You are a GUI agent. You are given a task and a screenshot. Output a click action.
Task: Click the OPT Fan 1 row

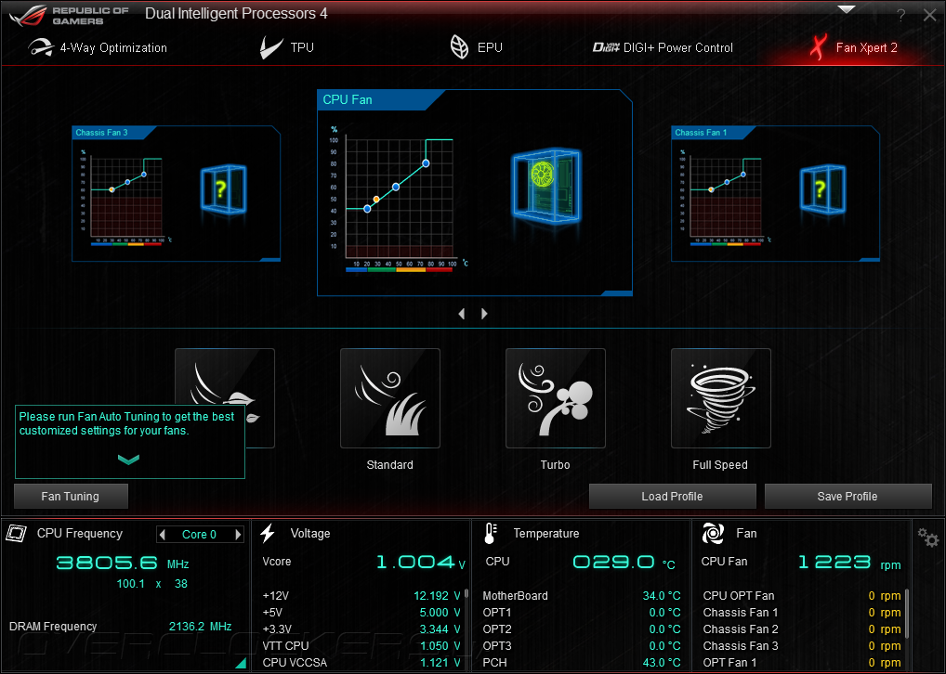tap(802, 663)
